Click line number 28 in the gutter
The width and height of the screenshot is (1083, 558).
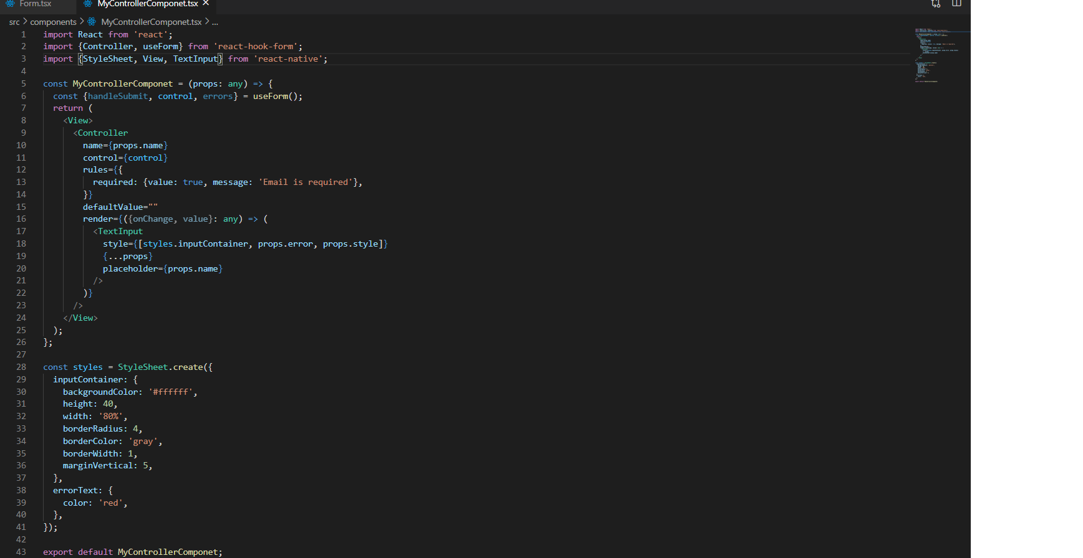[x=21, y=367]
